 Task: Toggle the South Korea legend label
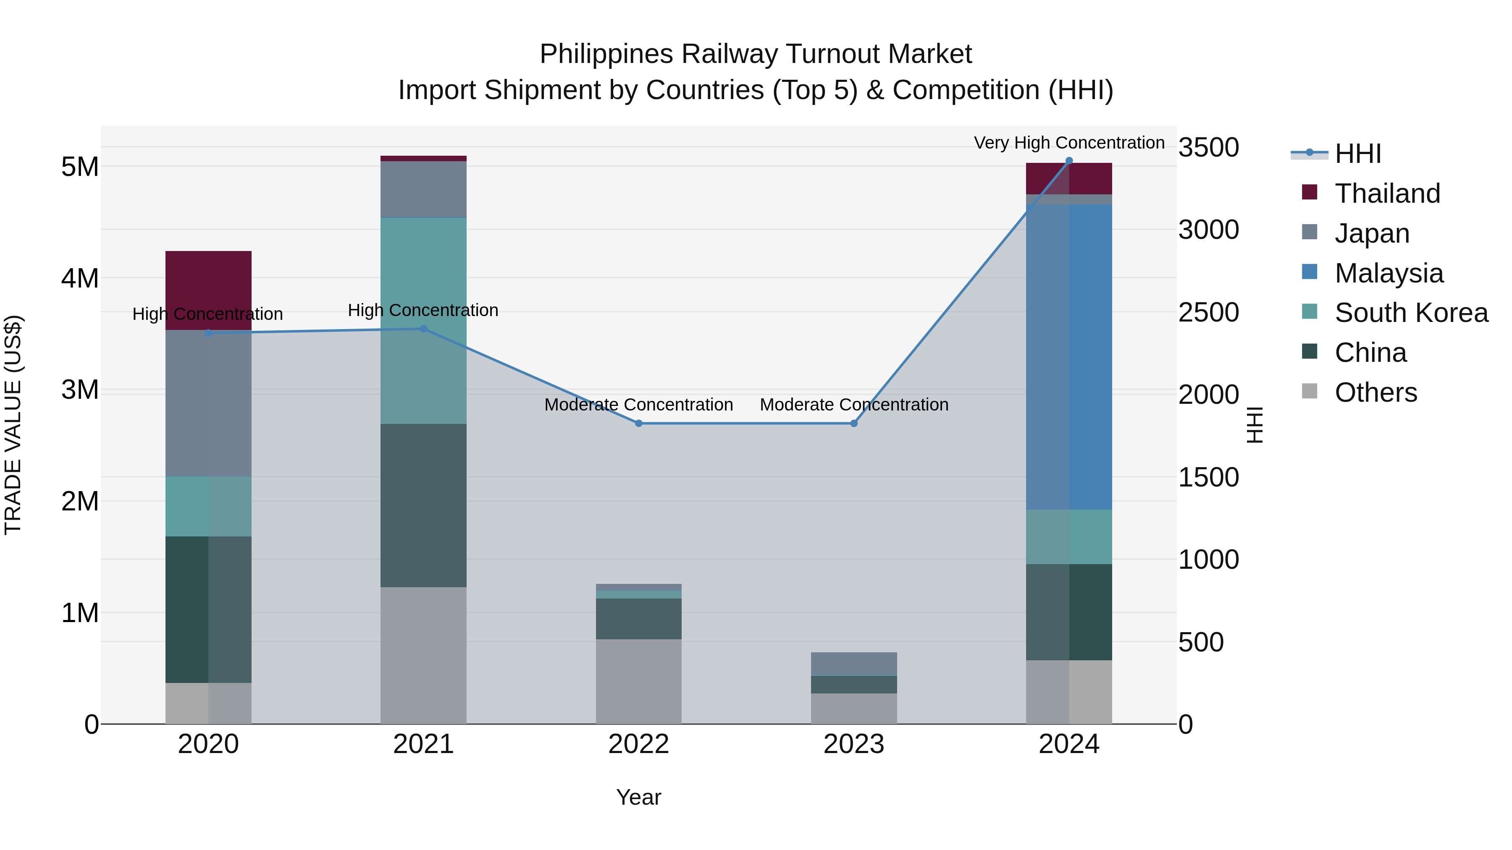pos(1412,313)
